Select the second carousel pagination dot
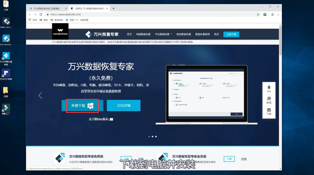Viewport: 314px width, 175px height. pos(152,137)
